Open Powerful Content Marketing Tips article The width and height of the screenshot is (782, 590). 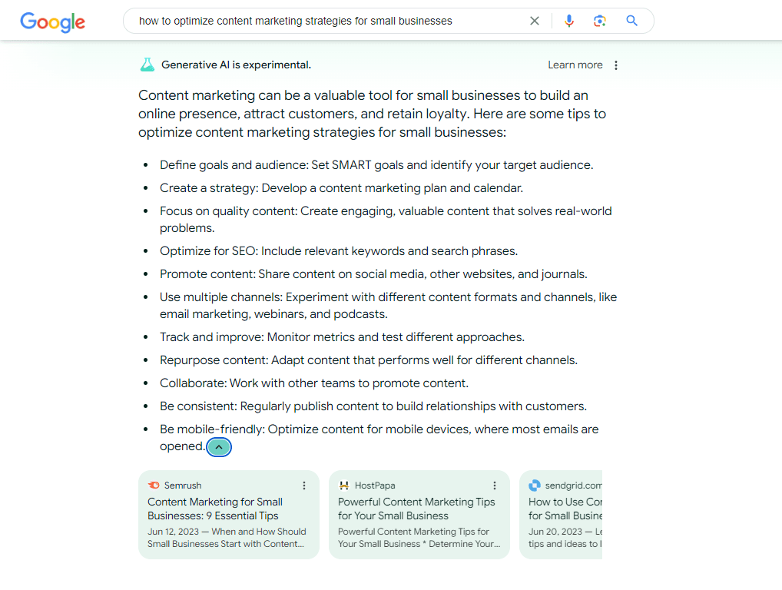416,509
